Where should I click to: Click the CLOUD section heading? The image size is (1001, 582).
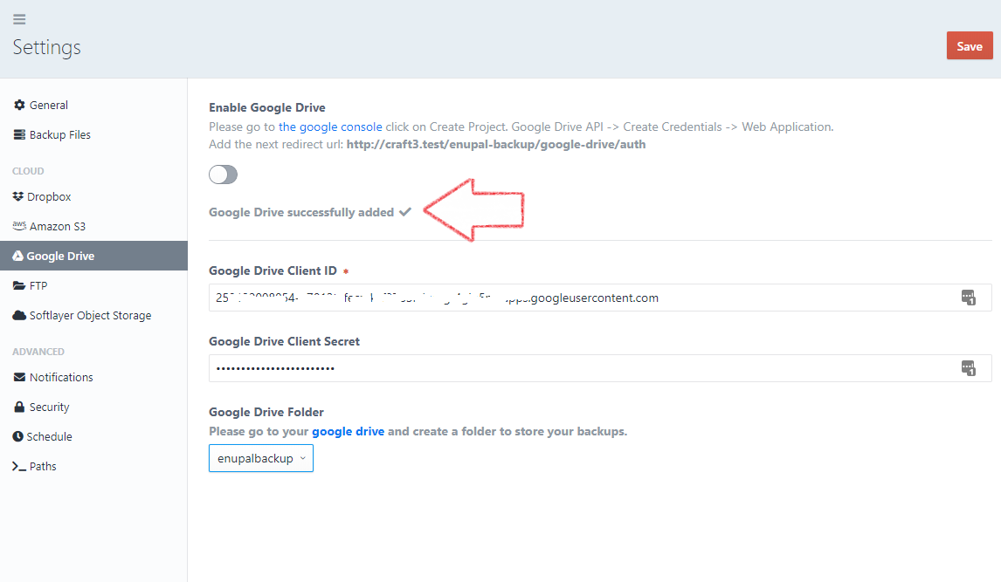(x=28, y=171)
